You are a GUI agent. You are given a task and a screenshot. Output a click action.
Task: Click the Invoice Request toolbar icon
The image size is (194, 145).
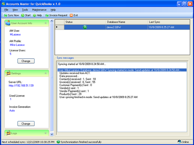tap(47, 15)
